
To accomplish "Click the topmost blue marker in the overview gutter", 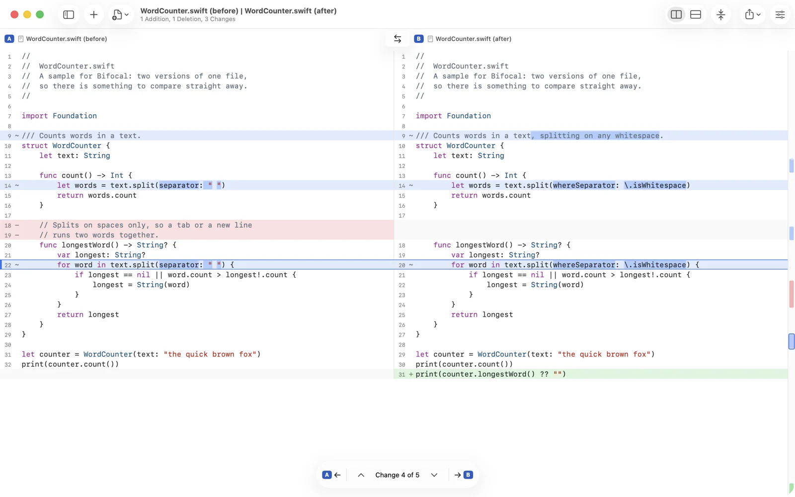I will pyautogui.click(x=792, y=166).
